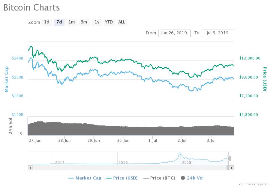Click the $4,800.00 price label
Viewport: 272px width, 187px height.
(x=249, y=115)
